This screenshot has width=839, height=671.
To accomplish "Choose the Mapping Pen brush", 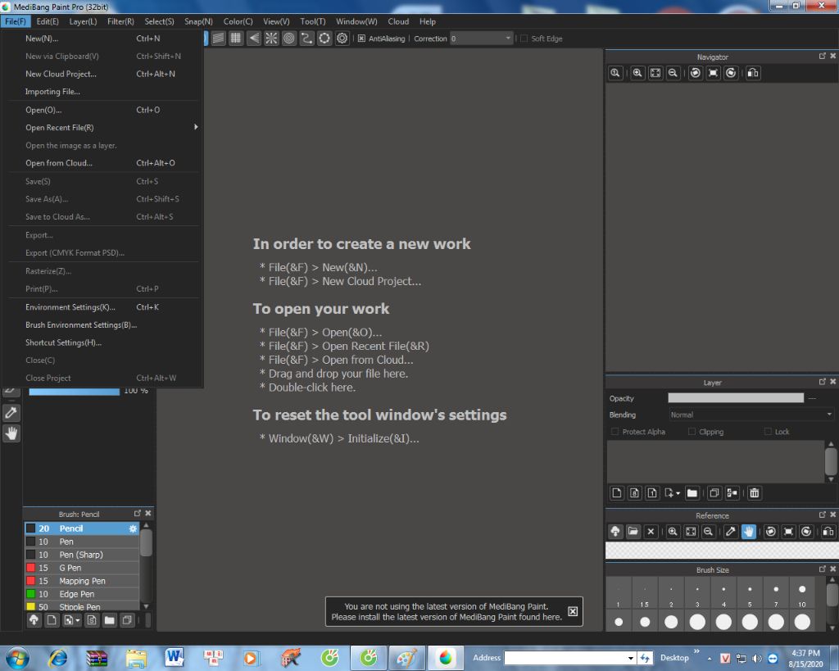I will 82,581.
